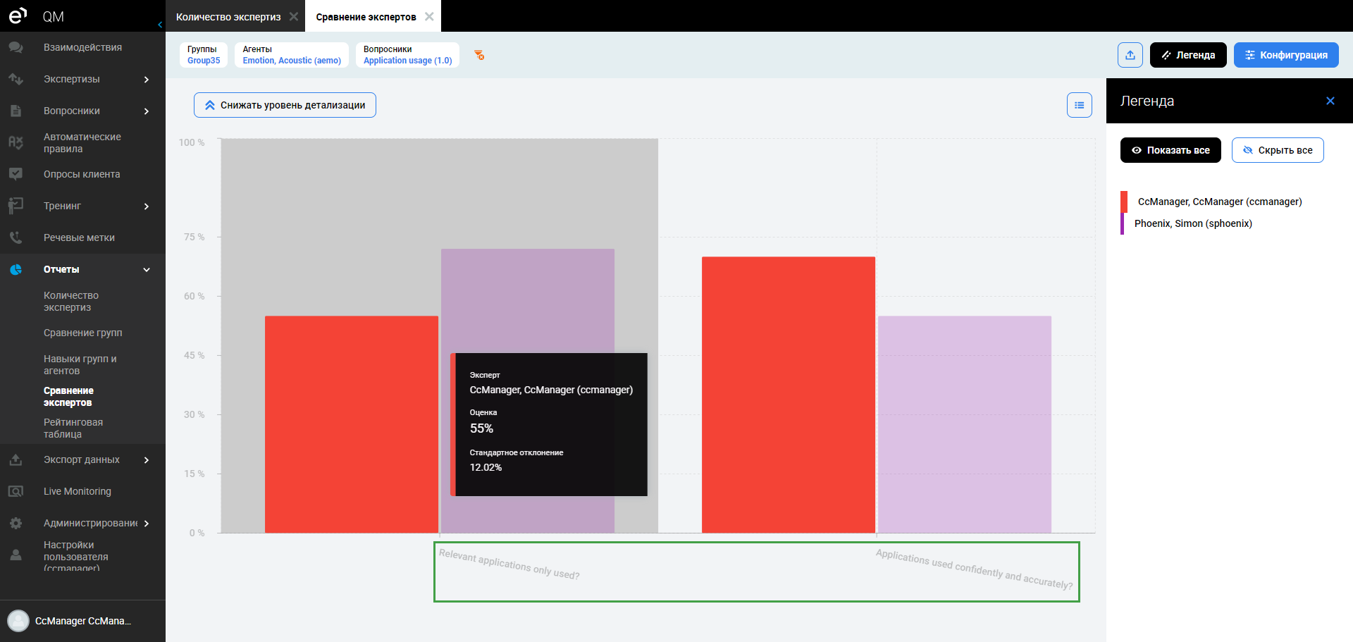Image resolution: width=1353 pixels, height=642 pixels.
Task: Expand the Вопросники submenu chevron
Action: click(x=147, y=111)
